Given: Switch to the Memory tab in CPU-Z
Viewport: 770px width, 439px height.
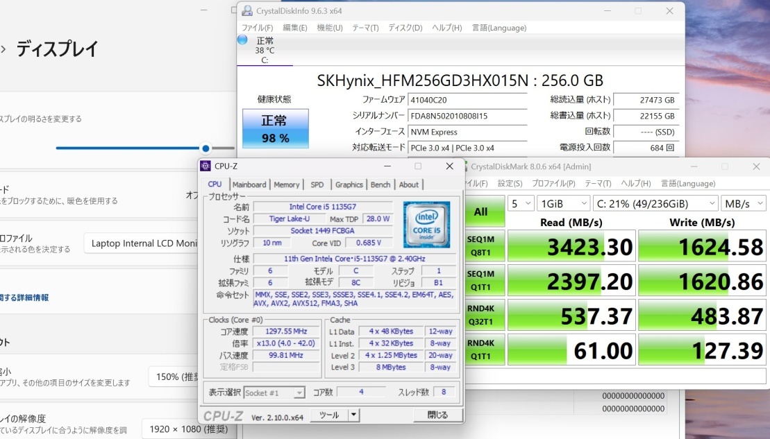Looking at the screenshot, I should click(x=287, y=184).
